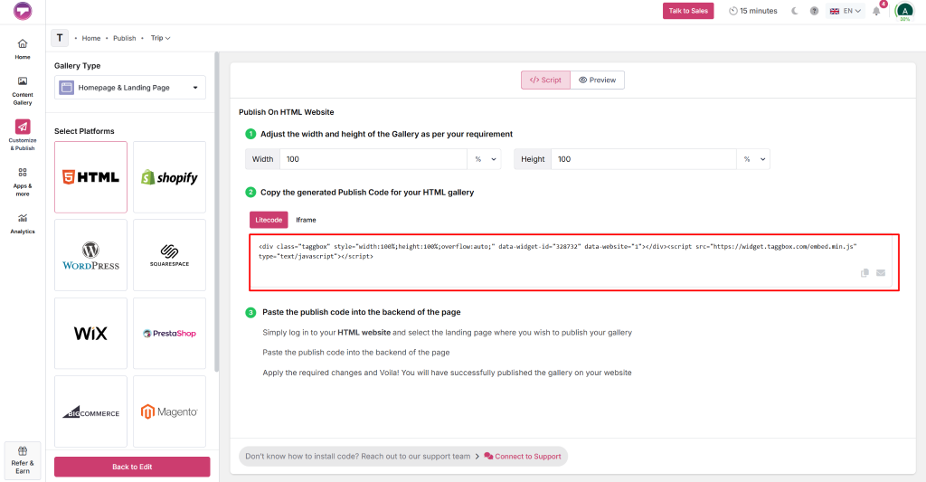Image resolution: width=926 pixels, height=482 pixels.
Task: Email the publish code
Action: 881,273
